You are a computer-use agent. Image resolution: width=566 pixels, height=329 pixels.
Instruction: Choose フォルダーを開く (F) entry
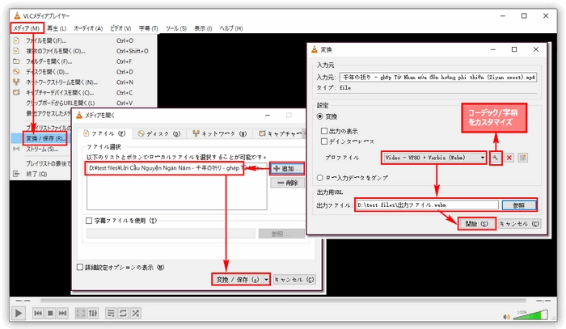(84, 61)
